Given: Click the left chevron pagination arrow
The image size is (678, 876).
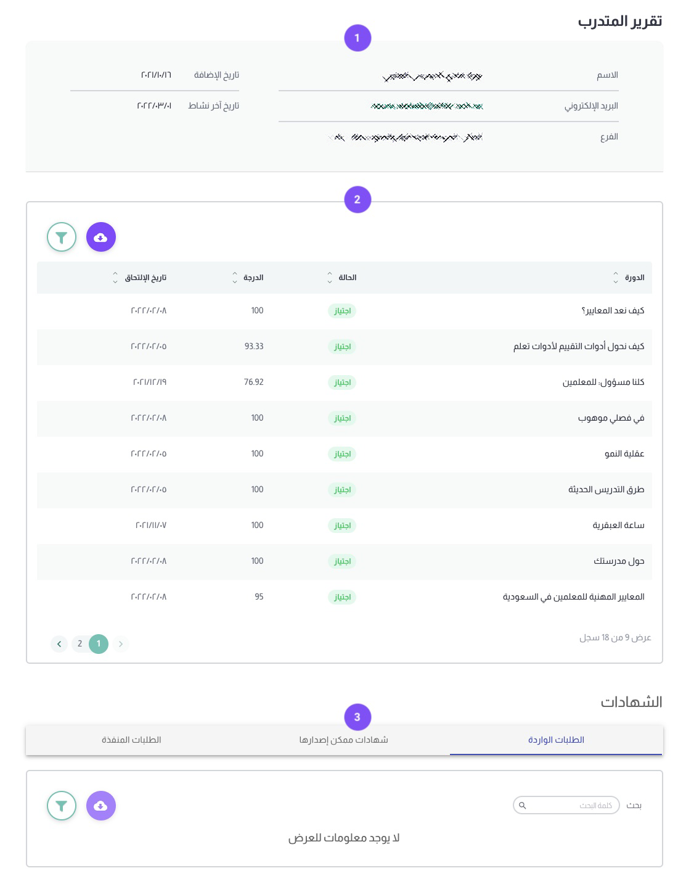Looking at the screenshot, I should 59,644.
